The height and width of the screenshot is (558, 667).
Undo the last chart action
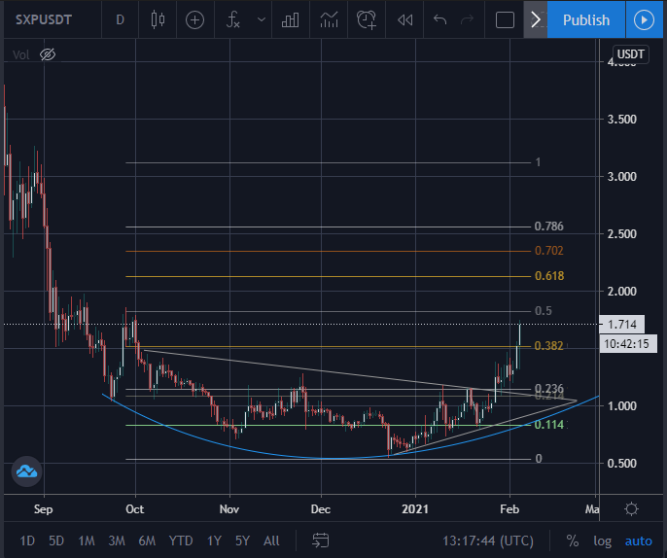click(x=439, y=20)
